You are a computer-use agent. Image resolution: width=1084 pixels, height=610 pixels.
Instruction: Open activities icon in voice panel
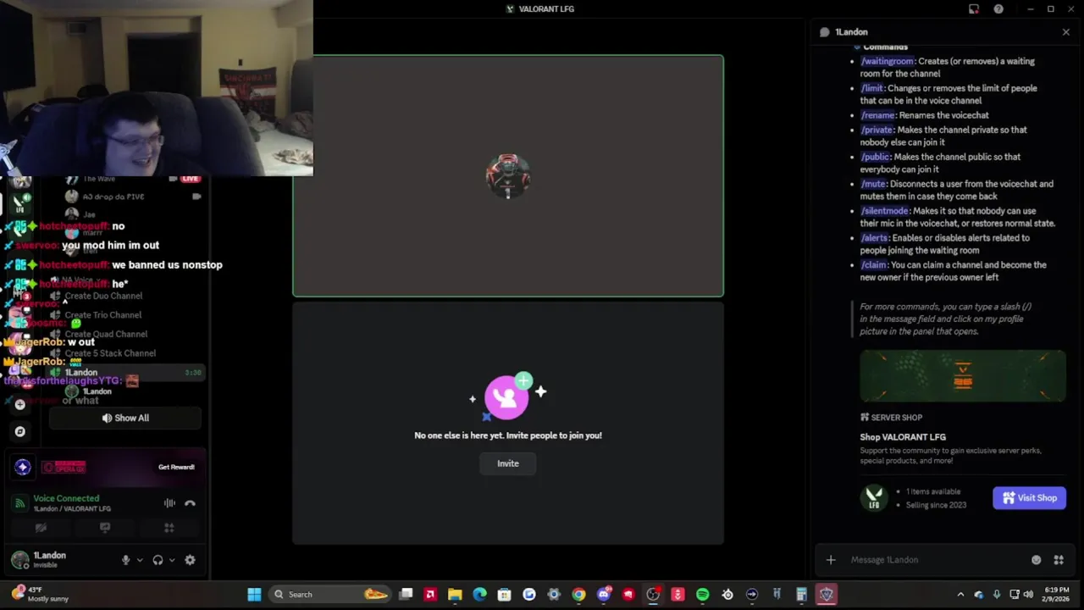coord(169,528)
